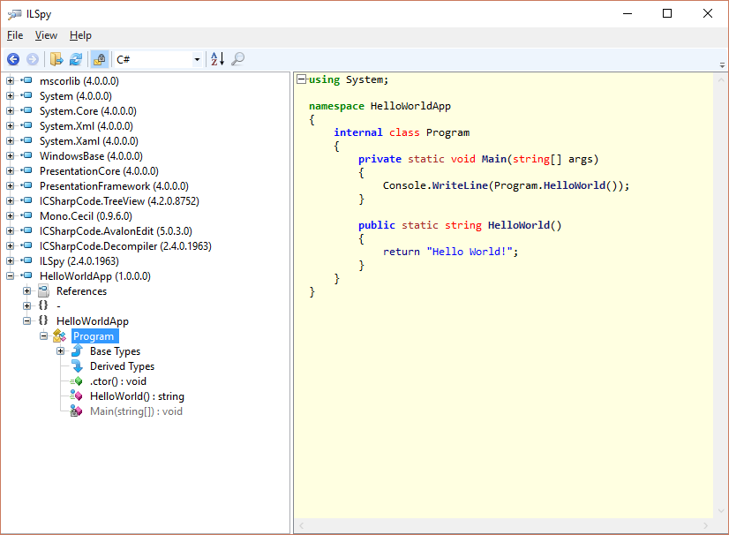729x535 pixels.
Task: Click the PresentationCore assembly icon
Action: click(26, 170)
